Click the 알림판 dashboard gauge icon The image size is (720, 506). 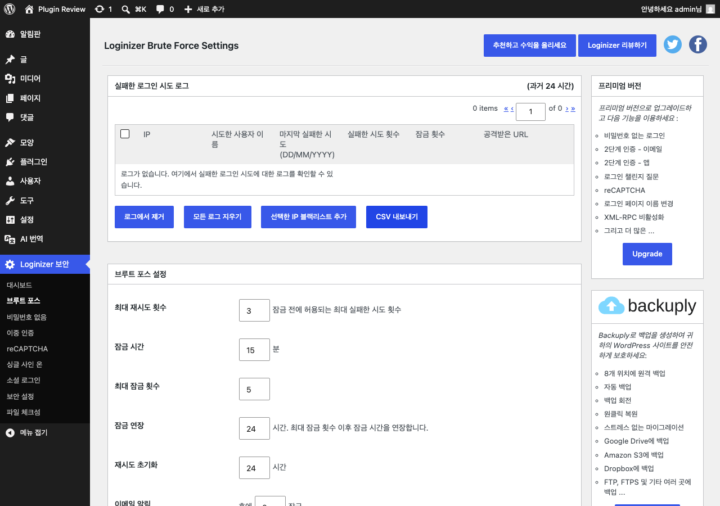[x=10, y=34]
